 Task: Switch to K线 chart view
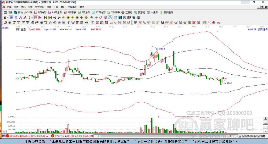(28, 12)
